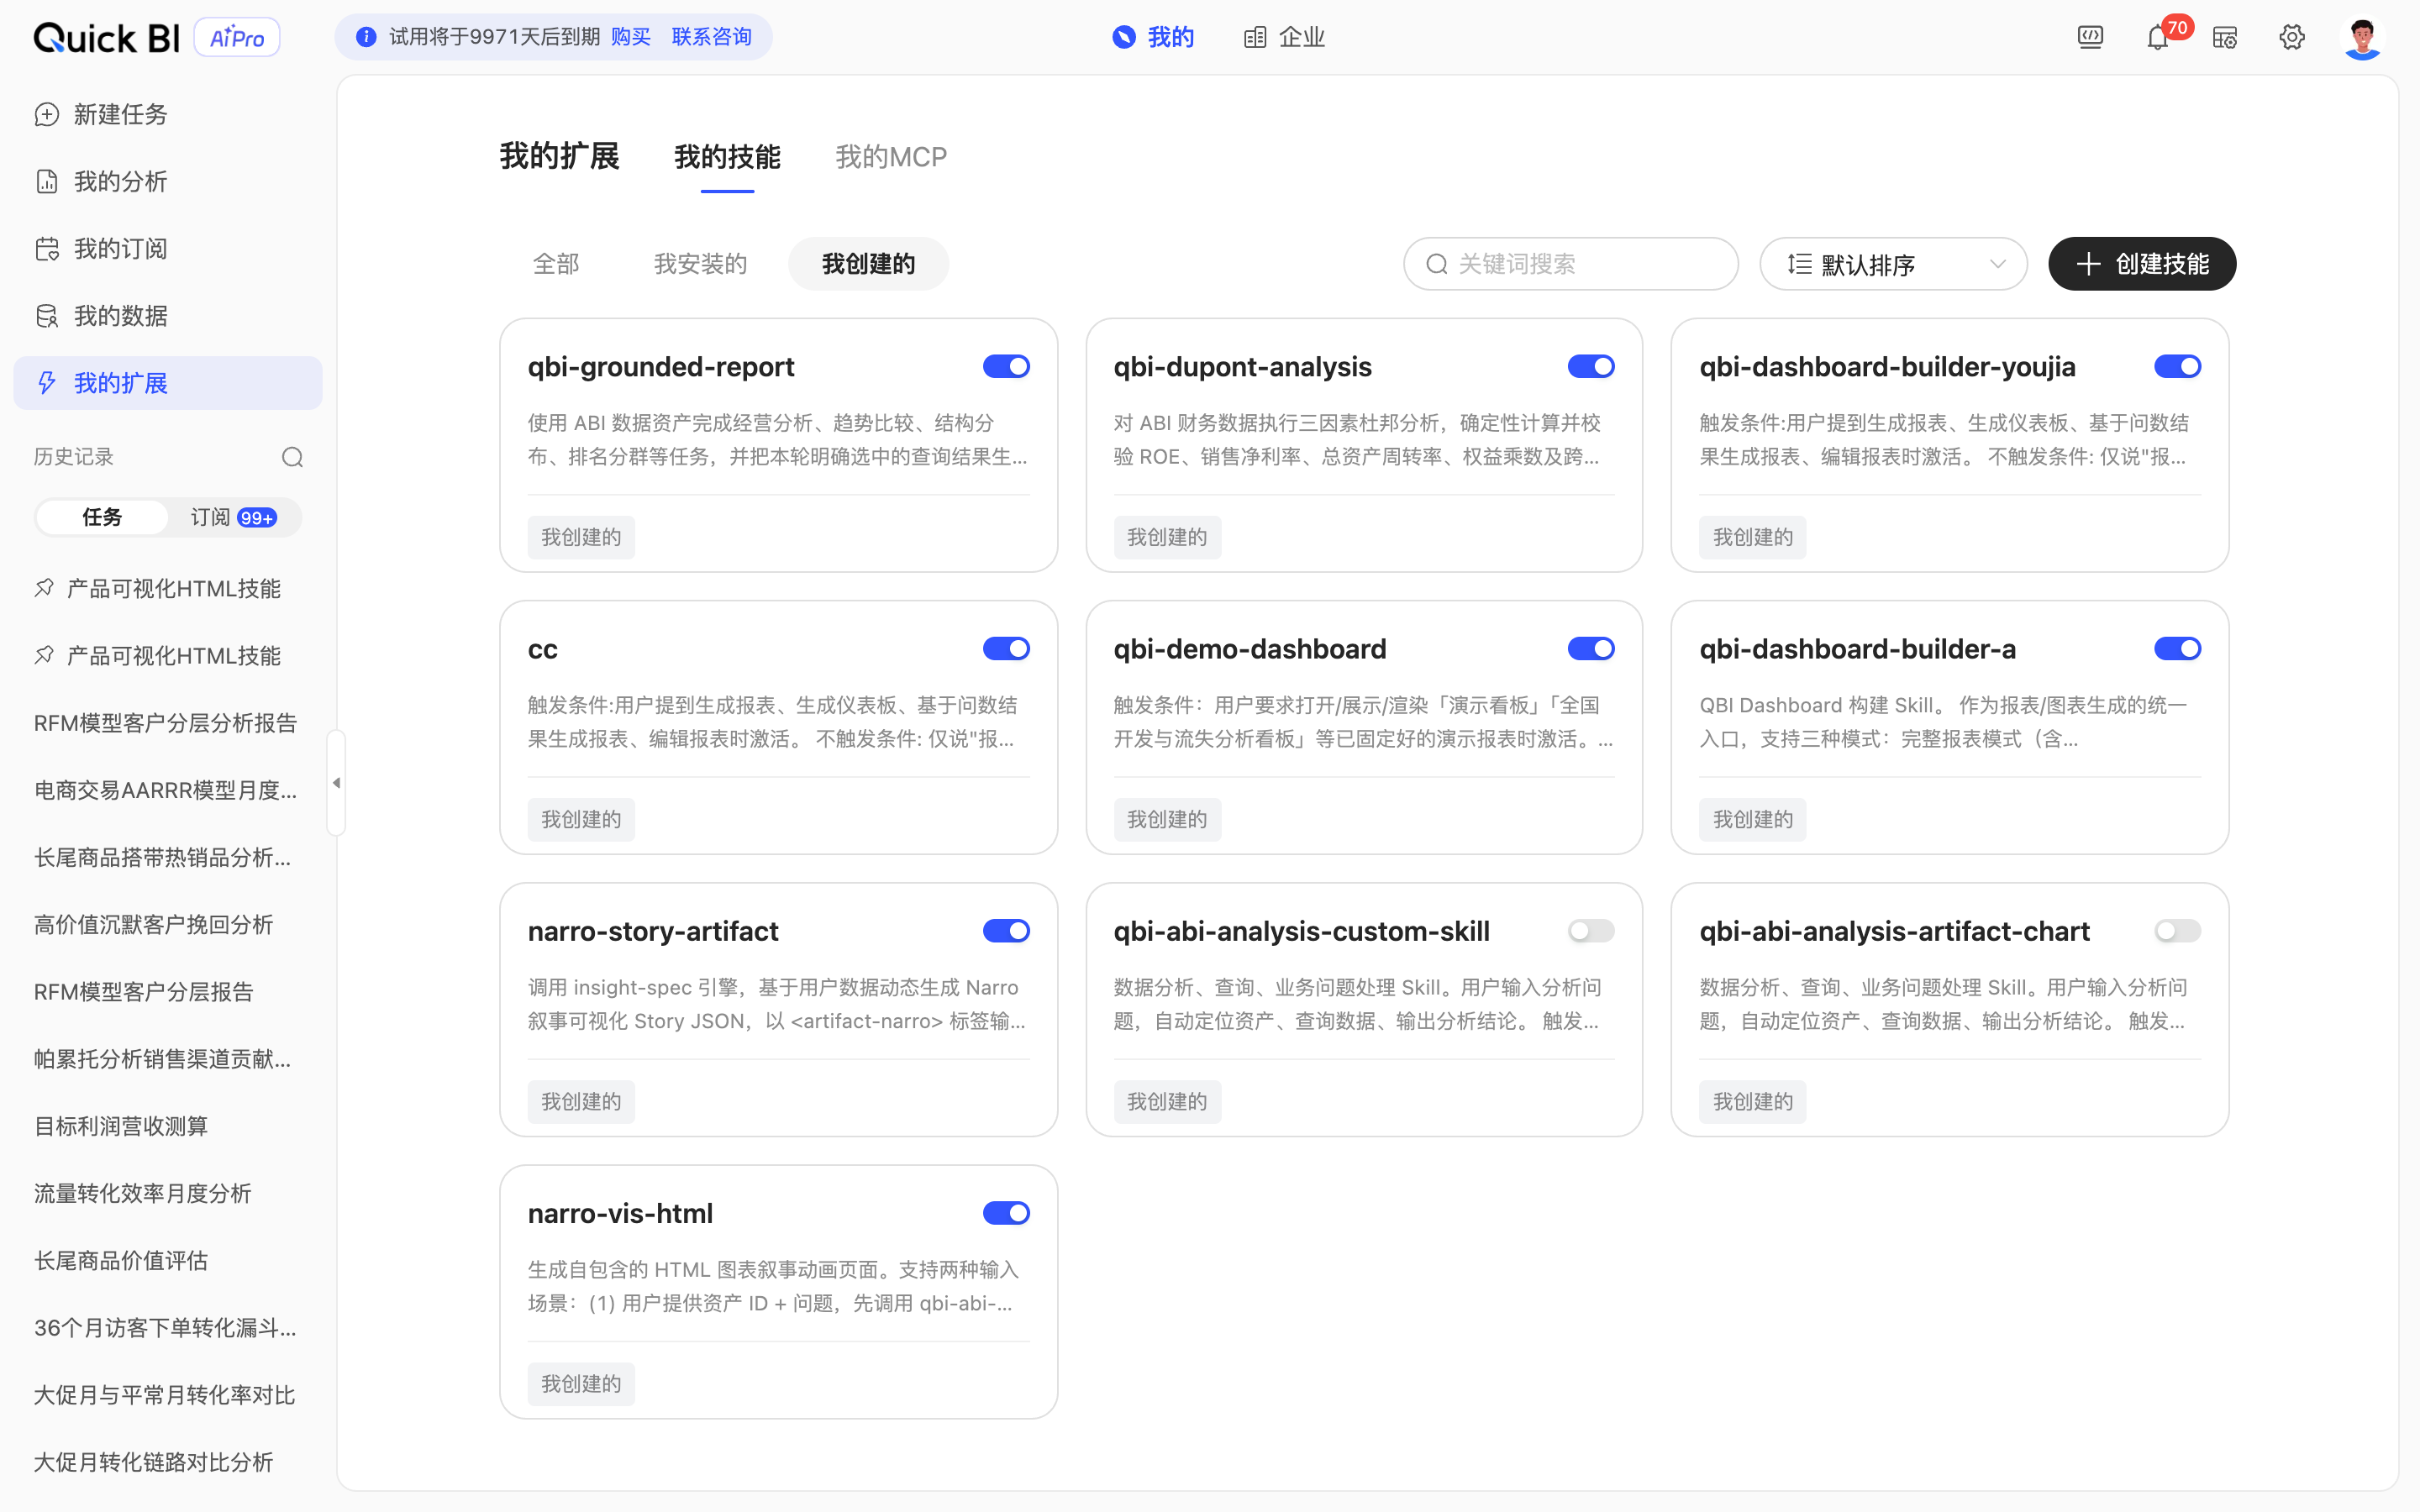The image size is (2420, 1512).
Task: Open the settings gear icon
Action: coord(2292,38)
